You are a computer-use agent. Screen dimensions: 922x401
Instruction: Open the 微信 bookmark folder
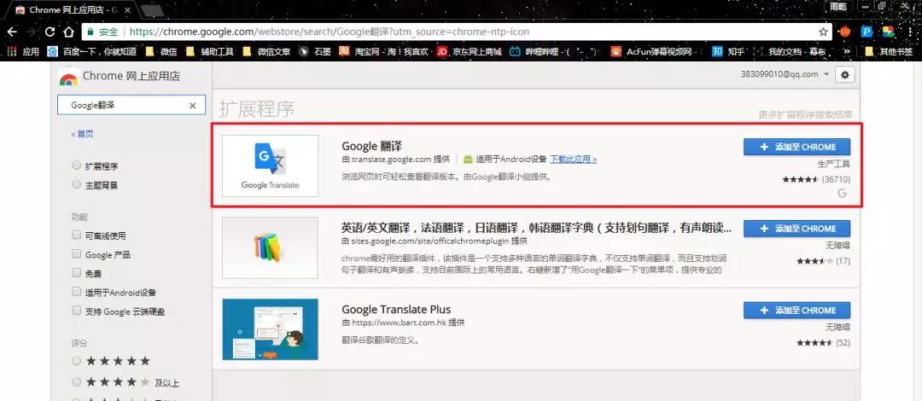point(161,52)
